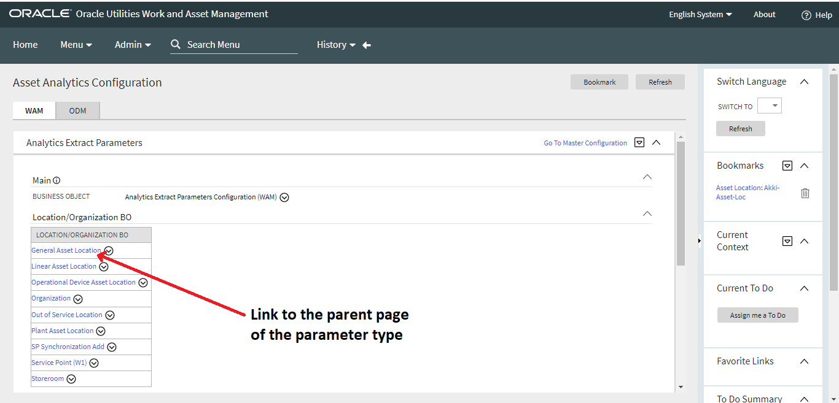Open the Admin menu

click(133, 44)
